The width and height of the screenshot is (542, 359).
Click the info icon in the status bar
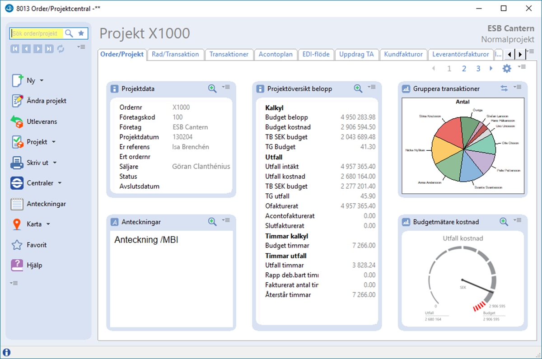click(x=7, y=353)
